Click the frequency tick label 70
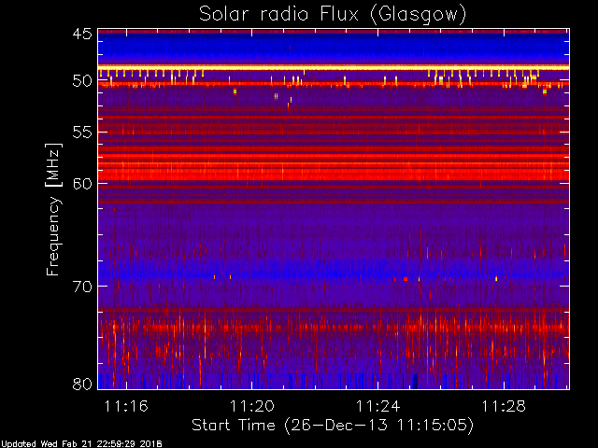This screenshot has height=448, width=598. (x=82, y=287)
